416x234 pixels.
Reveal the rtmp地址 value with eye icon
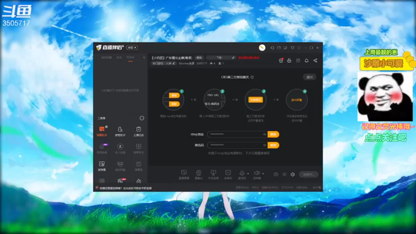[x=265, y=134]
